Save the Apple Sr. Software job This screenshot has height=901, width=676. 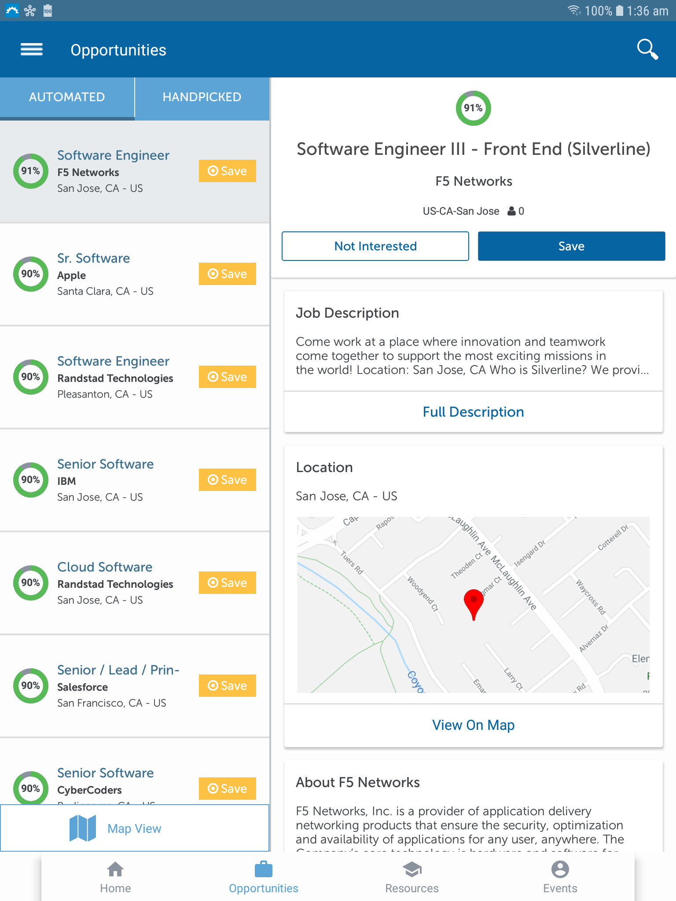227,274
